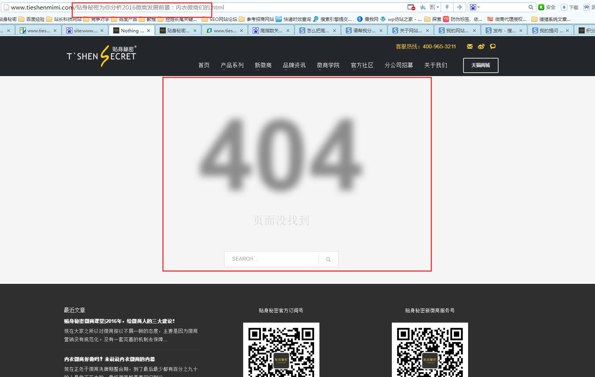Expand the 产品系列 navigation menu
Screen dimensions: 595x377
pyautogui.click(x=232, y=65)
